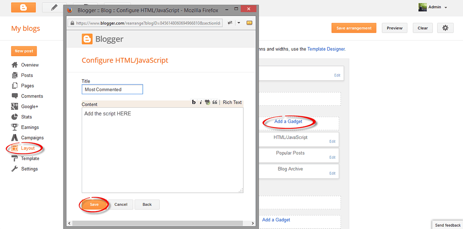Image resolution: width=463 pixels, height=229 pixels.
Task: Switch the editor to Rich Text mode
Action: click(x=232, y=102)
